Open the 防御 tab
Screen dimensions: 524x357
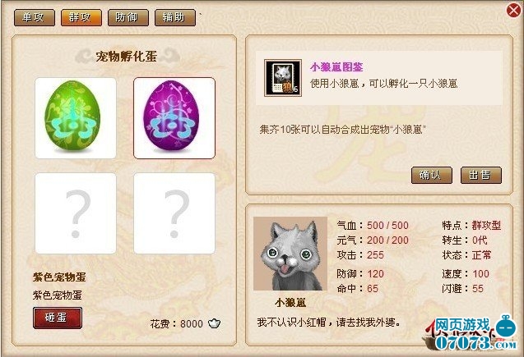click(128, 17)
